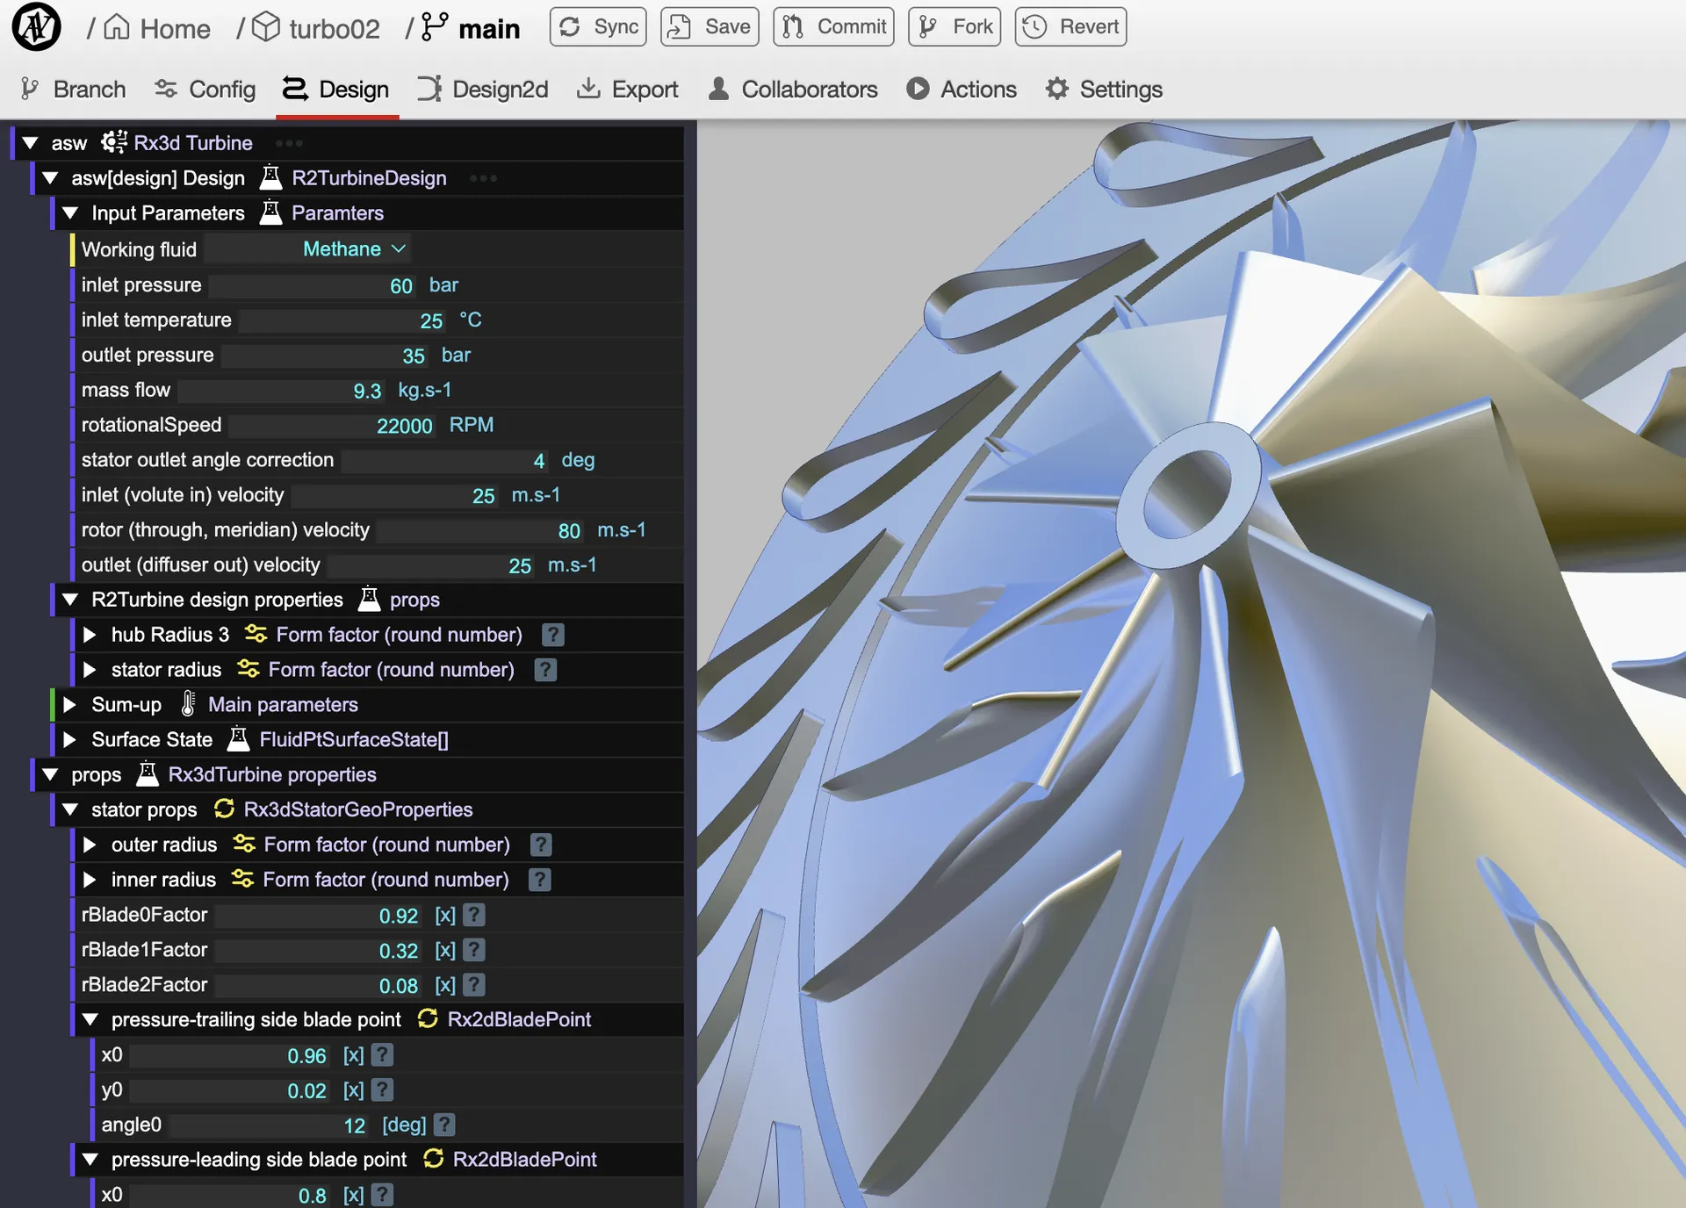
Task: Collapse the stator props section
Action: pyautogui.click(x=71, y=810)
